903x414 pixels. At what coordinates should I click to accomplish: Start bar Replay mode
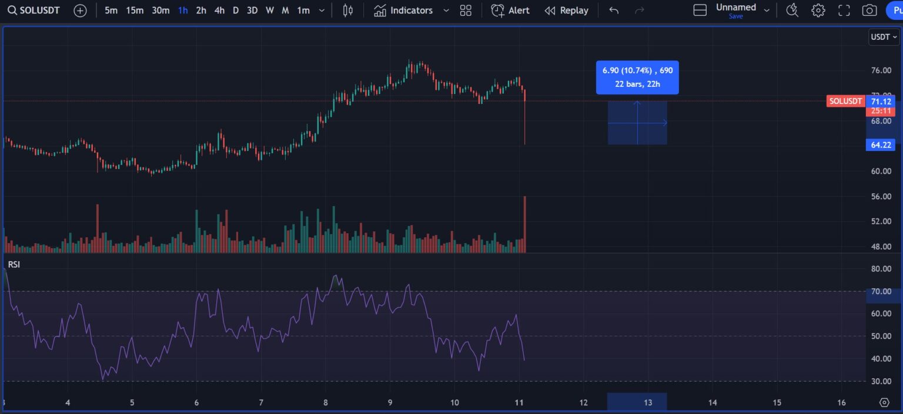[x=566, y=11]
